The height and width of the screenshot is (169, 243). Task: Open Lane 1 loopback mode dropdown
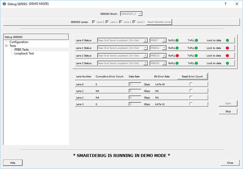point(122,48)
